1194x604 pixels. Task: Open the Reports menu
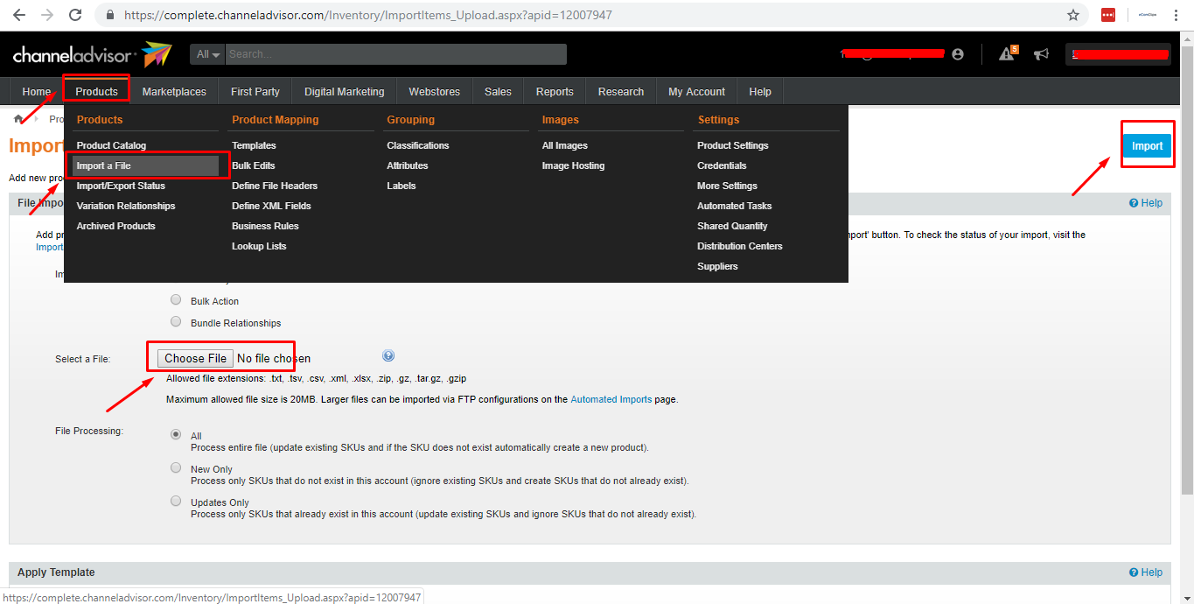[555, 92]
